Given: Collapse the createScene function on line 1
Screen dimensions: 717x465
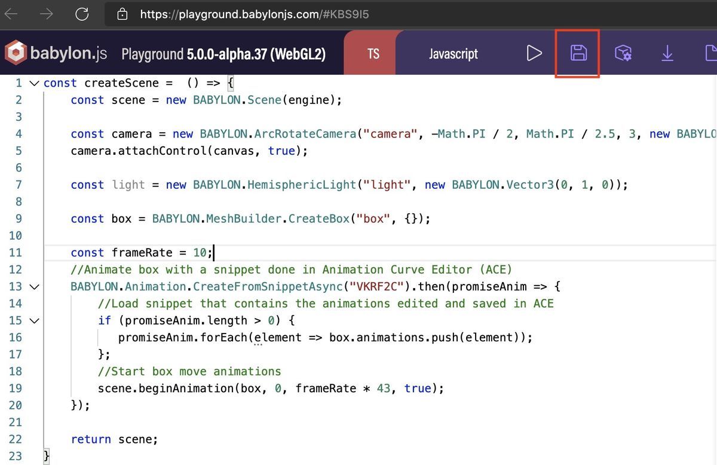Looking at the screenshot, I should pyautogui.click(x=34, y=83).
